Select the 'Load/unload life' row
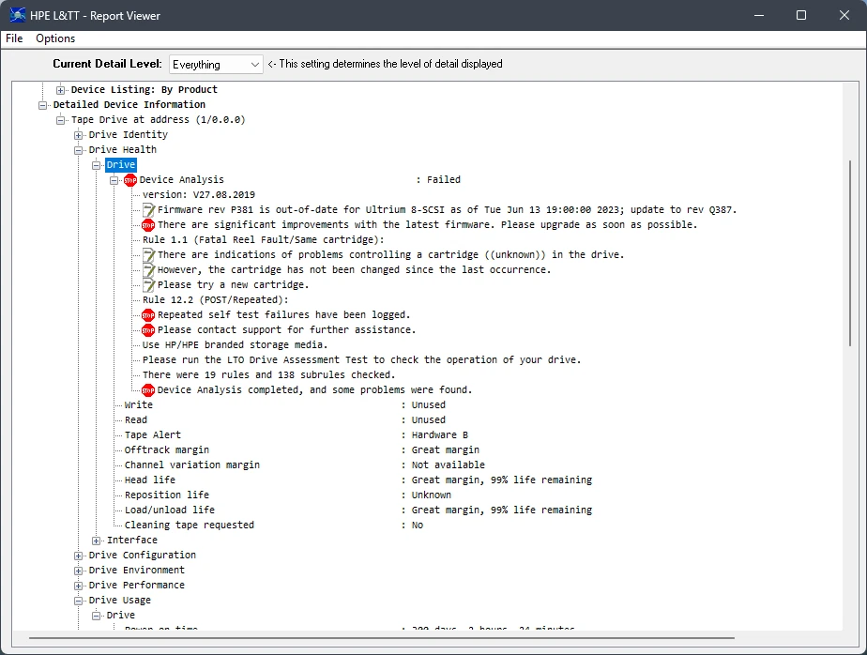 pos(358,510)
